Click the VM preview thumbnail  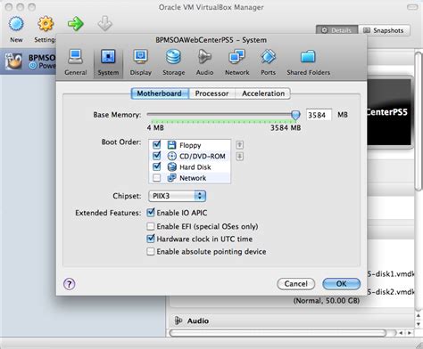click(x=389, y=112)
